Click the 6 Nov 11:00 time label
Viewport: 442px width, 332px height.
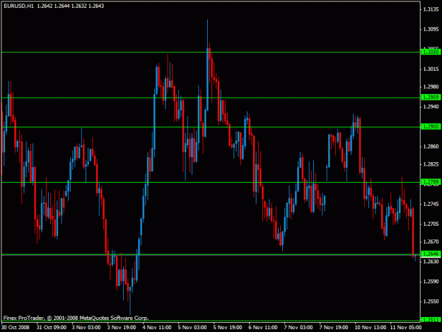click(263, 328)
